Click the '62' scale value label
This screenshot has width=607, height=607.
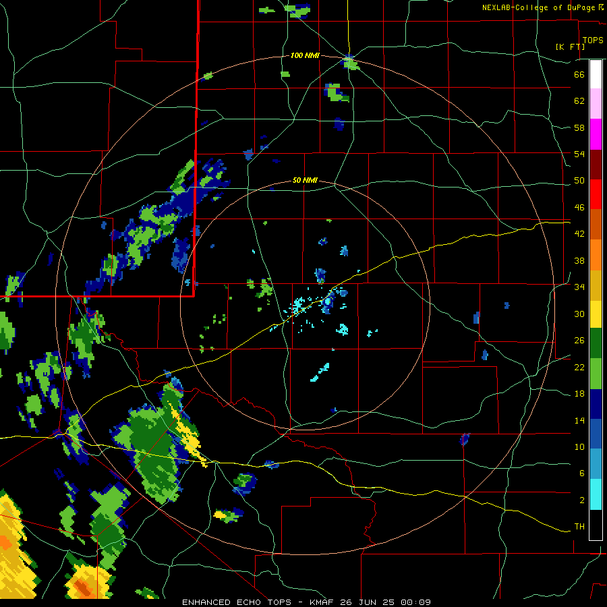(x=579, y=101)
